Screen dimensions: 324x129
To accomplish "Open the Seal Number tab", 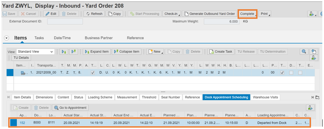I will click(170, 97).
